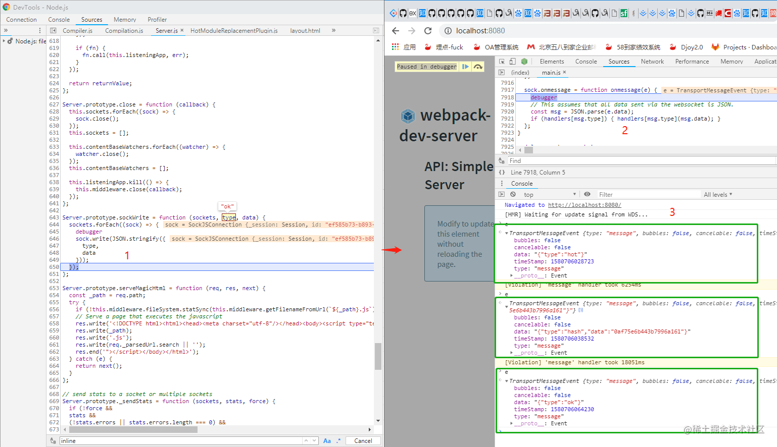Open 58到家绩效系统 bookmark

click(x=633, y=47)
